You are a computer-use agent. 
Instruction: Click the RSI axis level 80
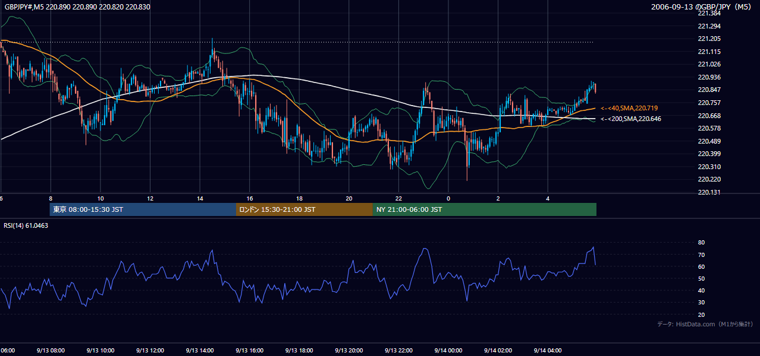click(701, 243)
